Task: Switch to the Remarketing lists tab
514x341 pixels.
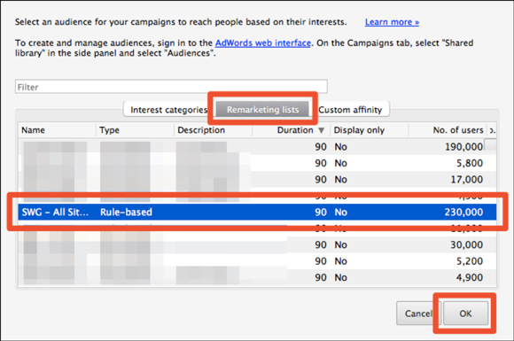Action: [x=262, y=110]
